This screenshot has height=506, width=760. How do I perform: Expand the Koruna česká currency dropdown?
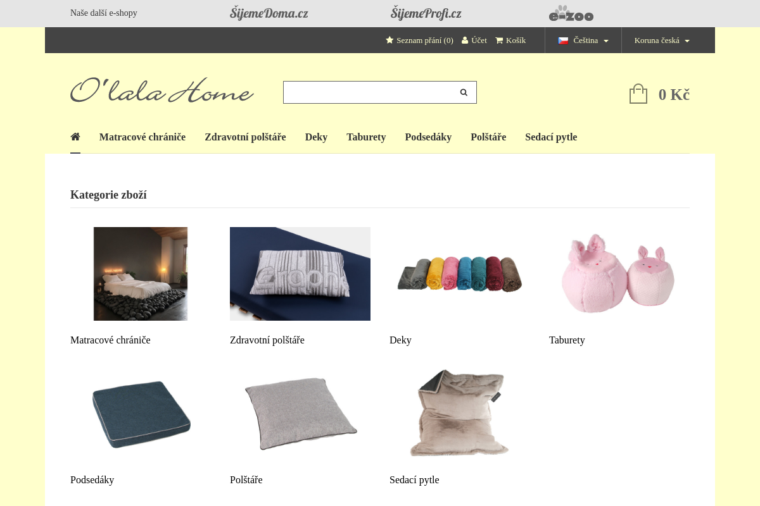(x=662, y=40)
